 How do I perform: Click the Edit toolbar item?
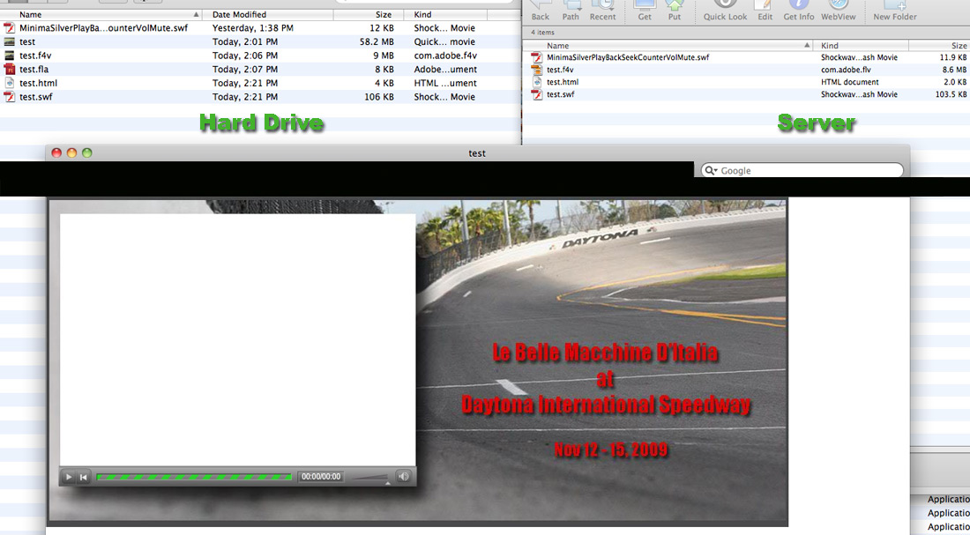(x=765, y=11)
